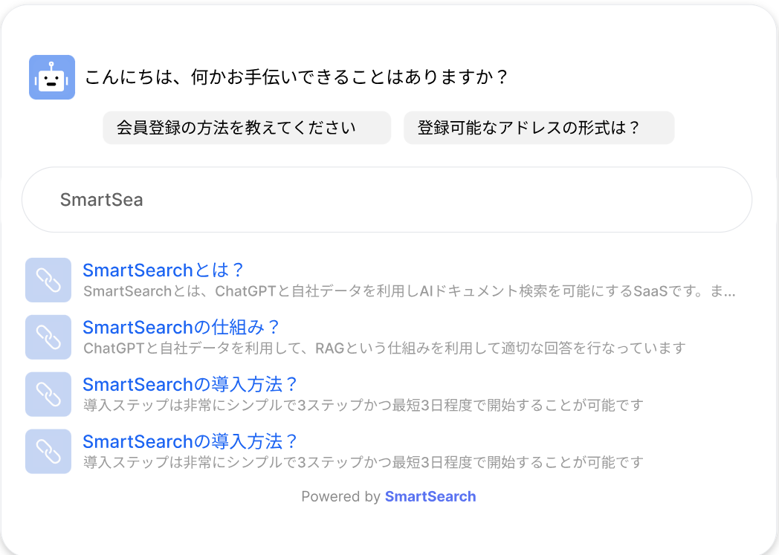This screenshot has height=555, width=779.
Task: Click the SmartSearch link in Powered by footer
Action: [x=430, y=496]
